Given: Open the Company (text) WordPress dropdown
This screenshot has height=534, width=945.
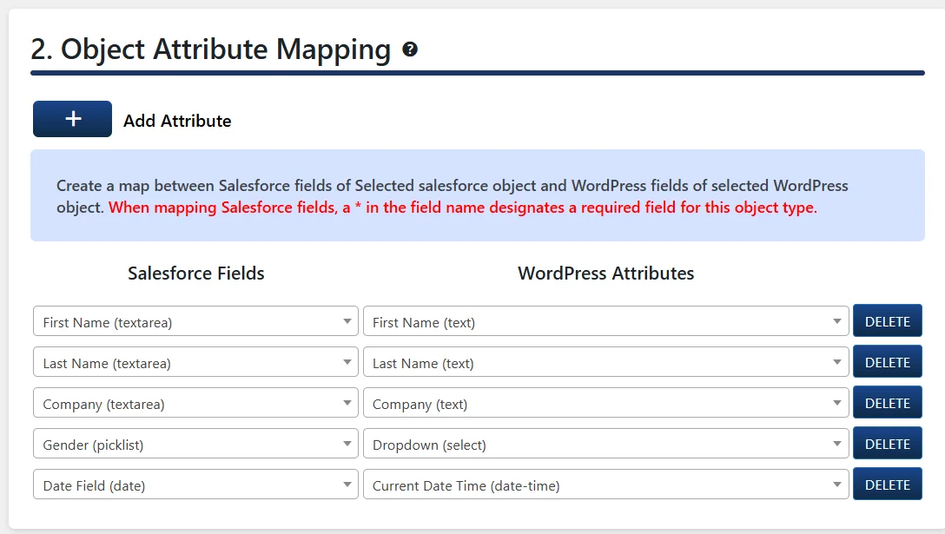Looking at the screenshot, I should 605,403.
